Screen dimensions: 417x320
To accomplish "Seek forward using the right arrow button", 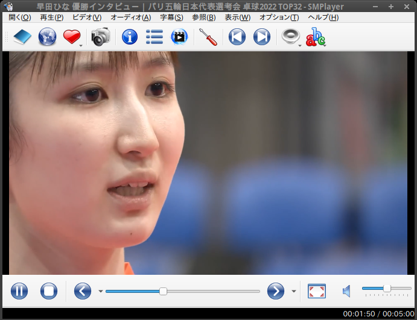I will pyautogui.click(x=276, y=291).
